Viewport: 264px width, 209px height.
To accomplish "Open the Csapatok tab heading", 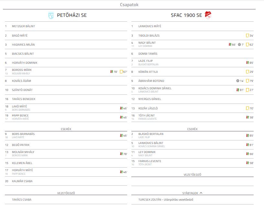I will click(129, 5).
